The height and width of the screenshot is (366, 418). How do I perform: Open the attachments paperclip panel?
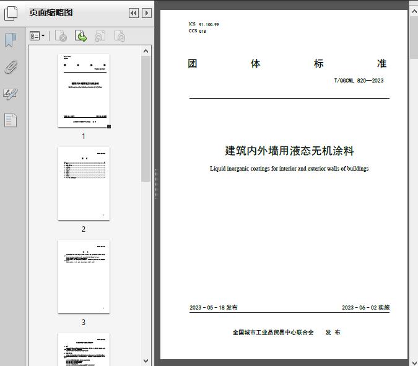point(11,67)
